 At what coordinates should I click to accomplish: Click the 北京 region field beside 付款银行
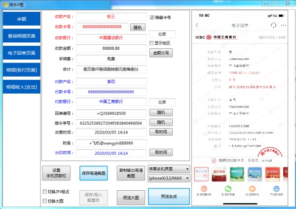point(162,102)
